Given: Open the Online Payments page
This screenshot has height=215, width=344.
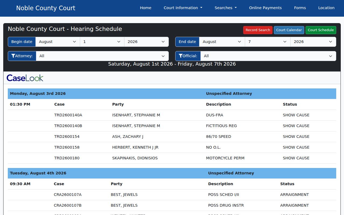Looking at the screenshot, I should [x=266, y=8].
